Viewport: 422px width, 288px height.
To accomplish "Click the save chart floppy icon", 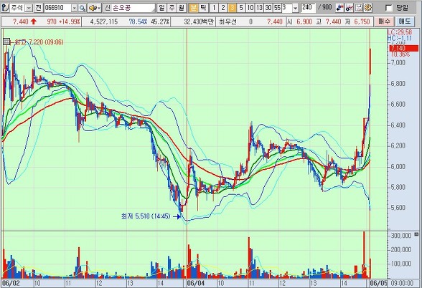I will [x=359, y=8].
